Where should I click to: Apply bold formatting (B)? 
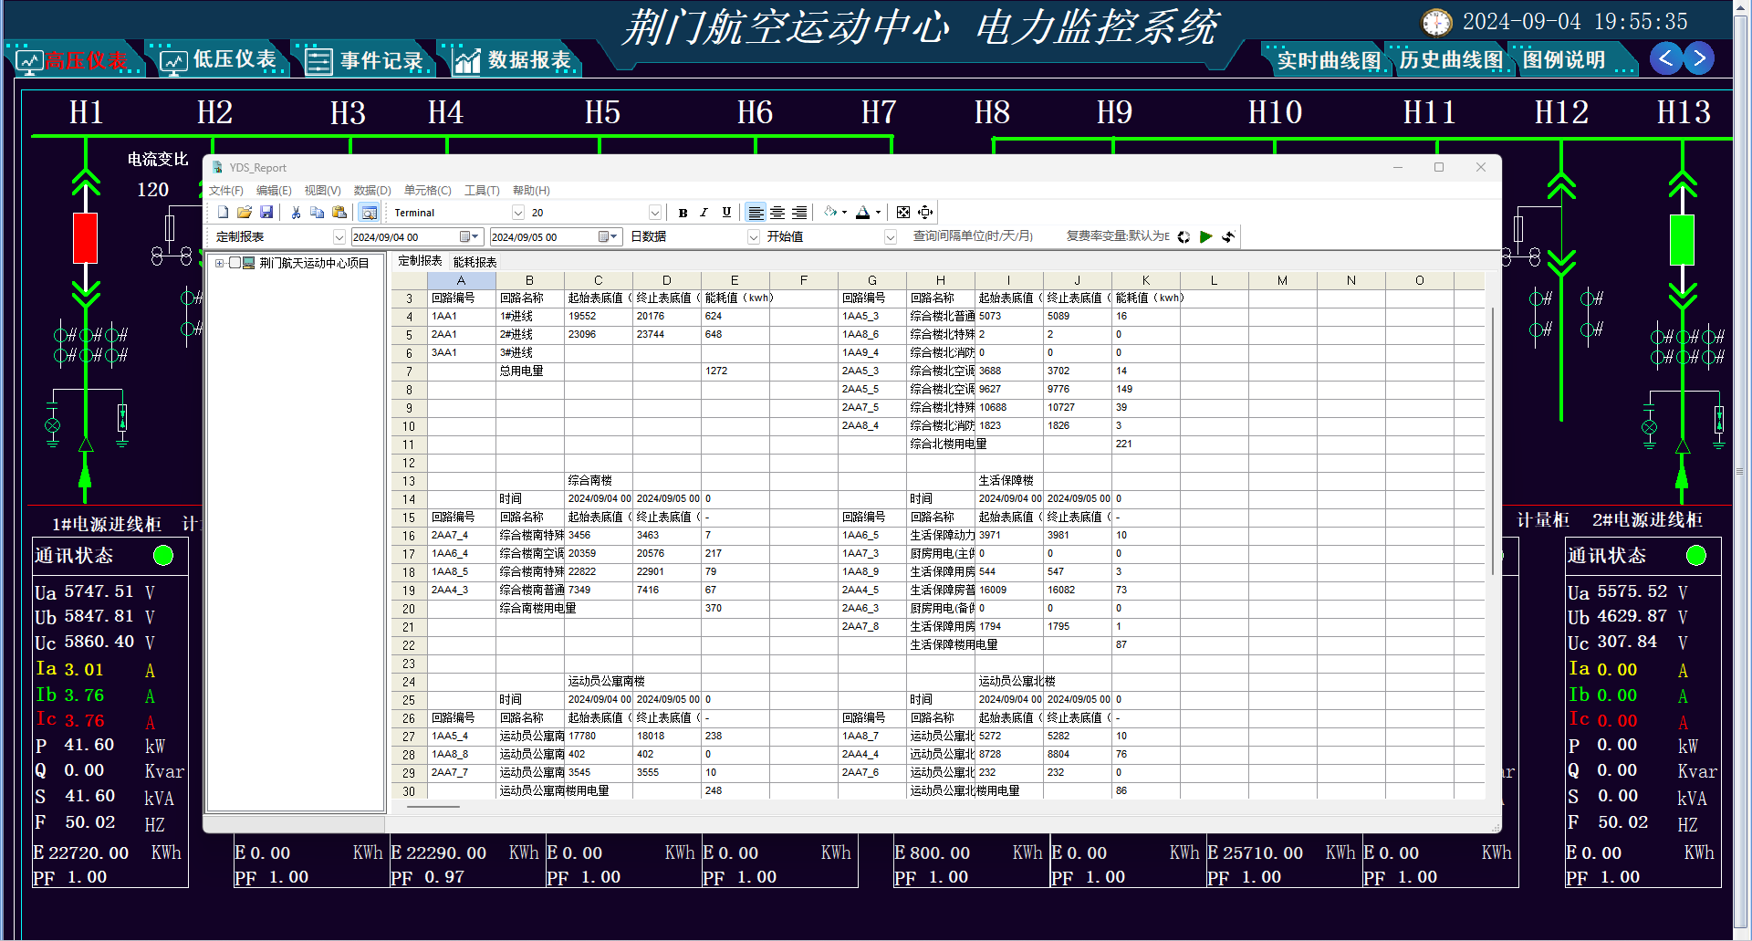click(683, 213)
